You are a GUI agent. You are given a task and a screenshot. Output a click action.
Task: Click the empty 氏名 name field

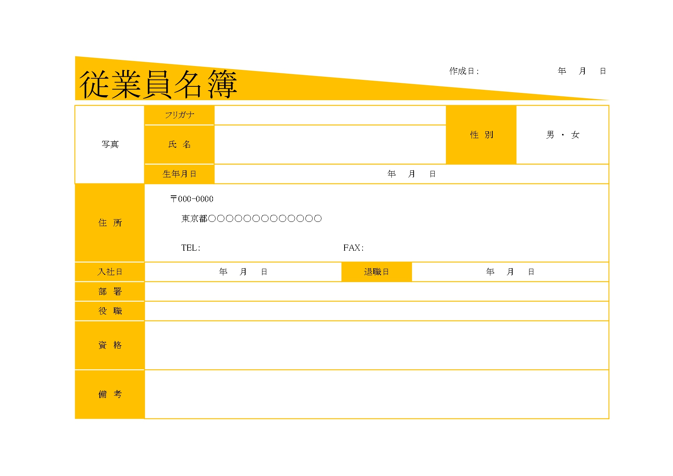point(330,144)
